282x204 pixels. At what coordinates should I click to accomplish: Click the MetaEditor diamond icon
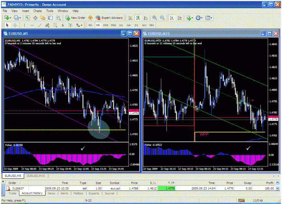tap(90, 18)
